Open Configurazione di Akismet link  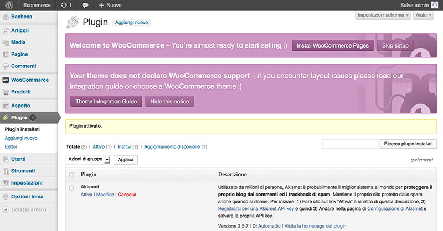tap(395, 209)
